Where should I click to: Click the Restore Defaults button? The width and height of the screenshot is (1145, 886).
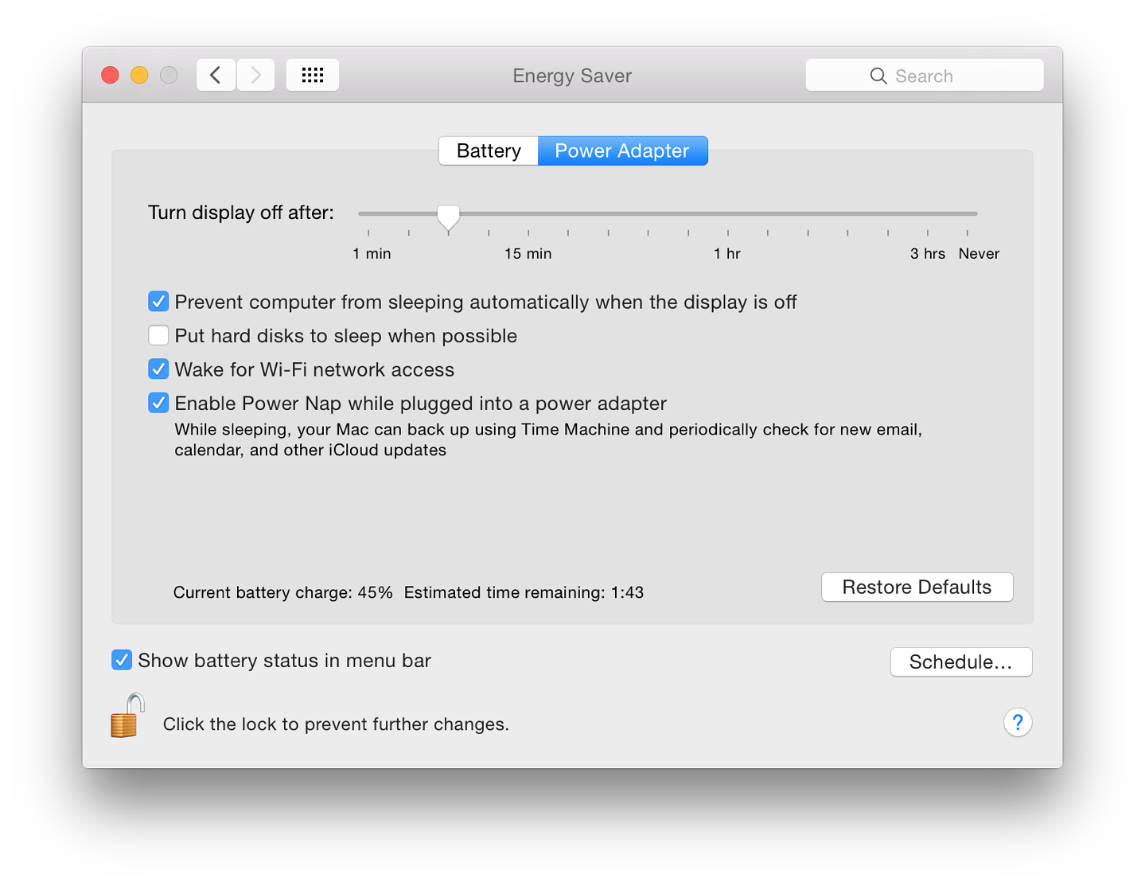tap(917, 587)
